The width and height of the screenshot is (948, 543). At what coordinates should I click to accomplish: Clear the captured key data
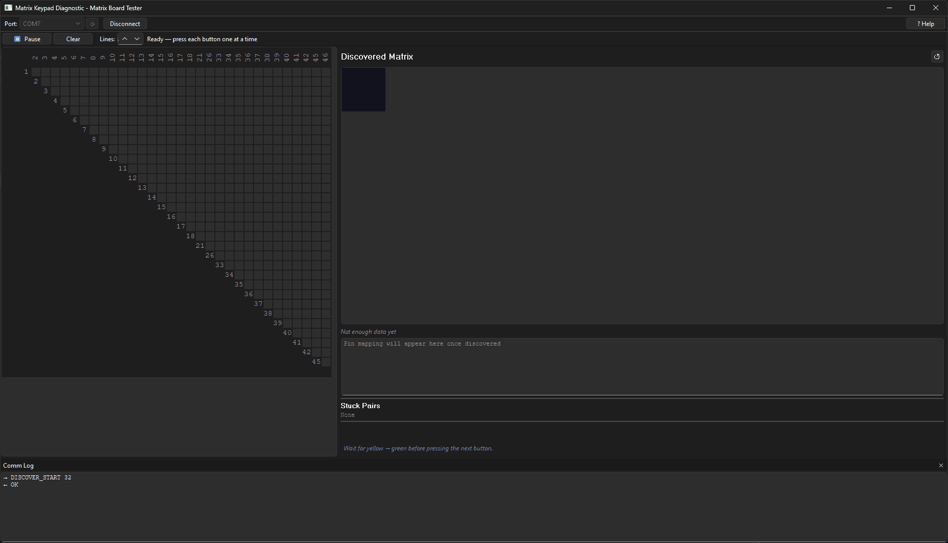(73, 39)
